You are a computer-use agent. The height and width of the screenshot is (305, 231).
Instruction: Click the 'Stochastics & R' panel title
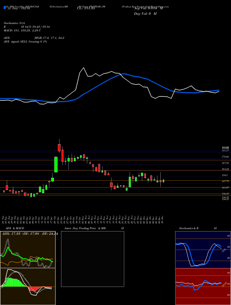(x=188, y=228)
